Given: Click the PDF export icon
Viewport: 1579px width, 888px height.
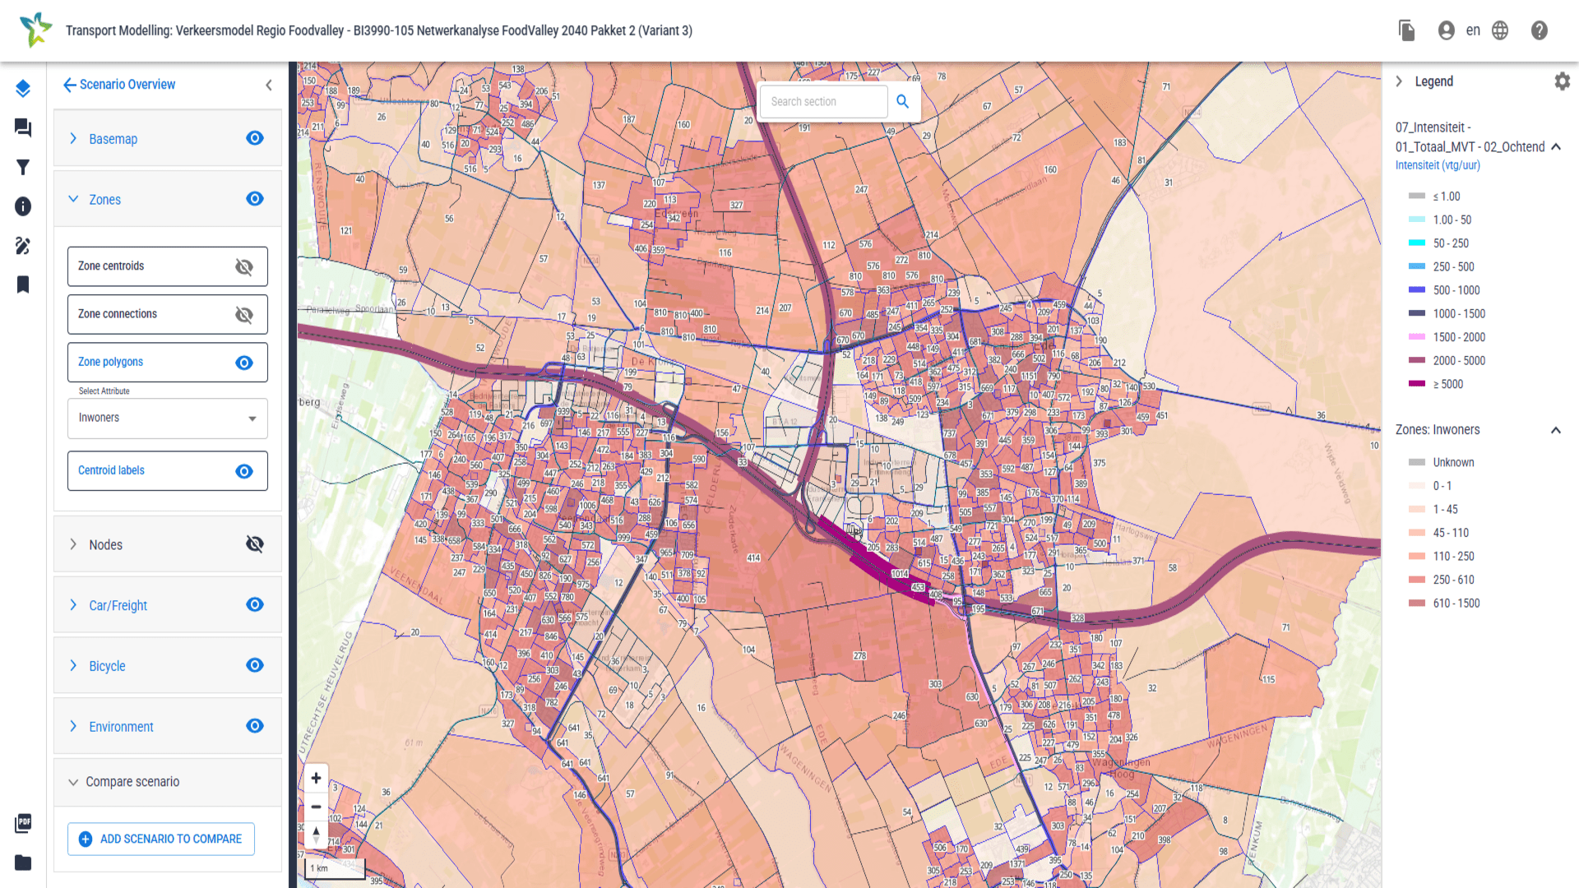Looking at the screenshot, I should click(23, 823).
